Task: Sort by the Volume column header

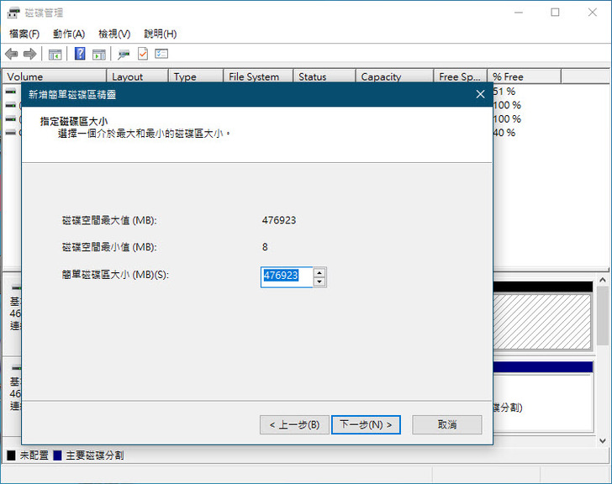Action: (x=55, y=76)
